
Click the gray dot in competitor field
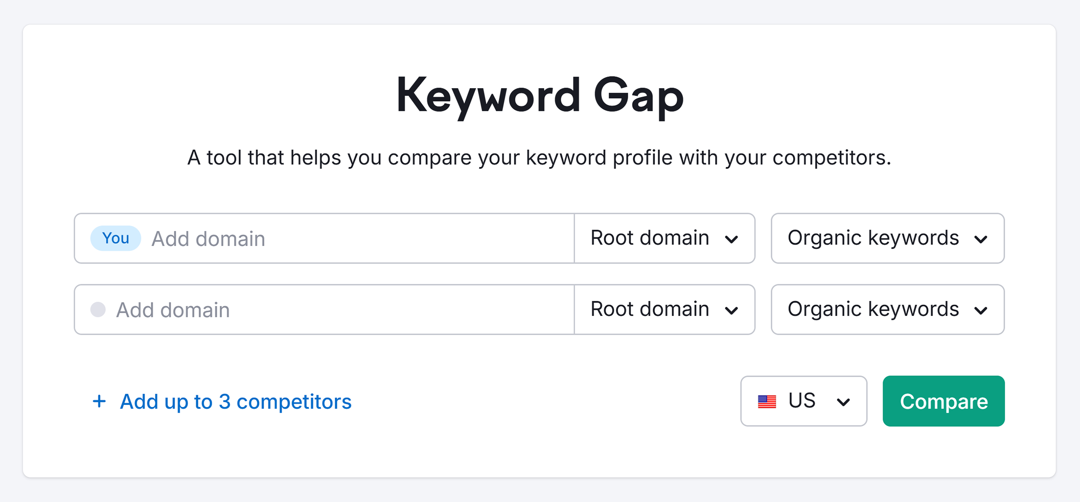click(x=98, y=309)
